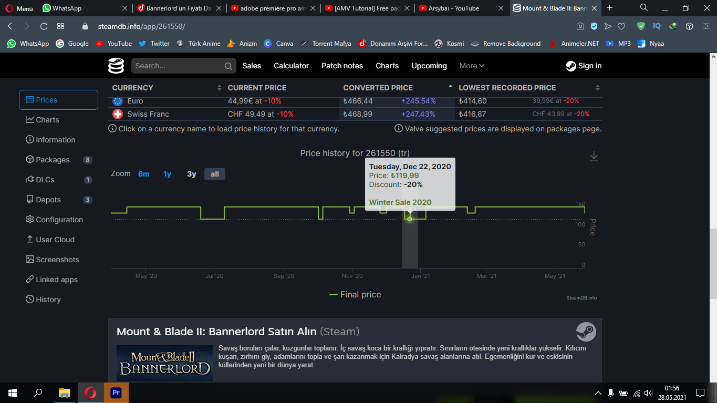Click the heart bookmark icon in address bar
Screen dimensions: 717x403
[621, 26]
